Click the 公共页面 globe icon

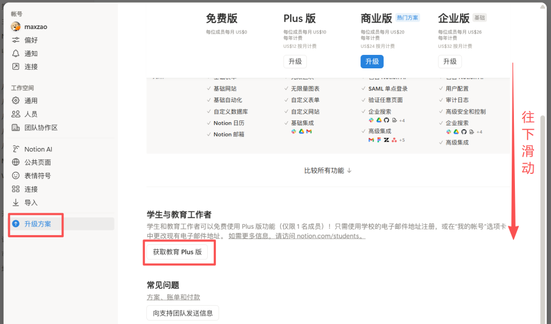point(16,163)
